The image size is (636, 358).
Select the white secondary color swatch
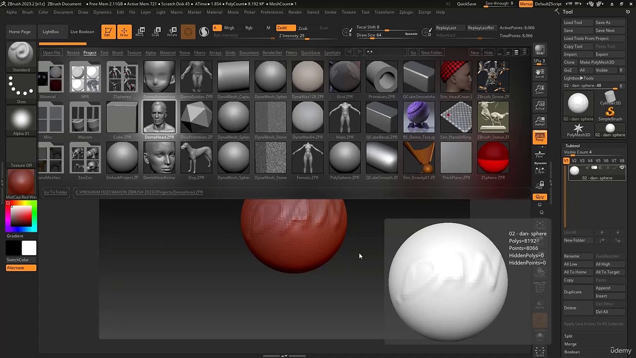[29, 248]
